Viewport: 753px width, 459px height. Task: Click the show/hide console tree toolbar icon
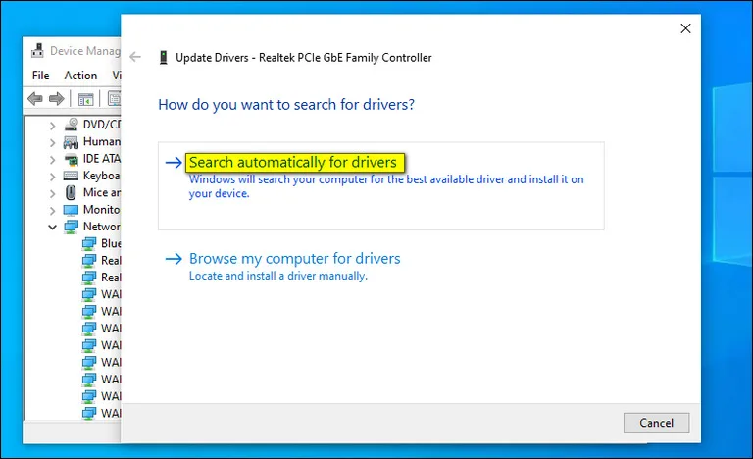(86, 99)
